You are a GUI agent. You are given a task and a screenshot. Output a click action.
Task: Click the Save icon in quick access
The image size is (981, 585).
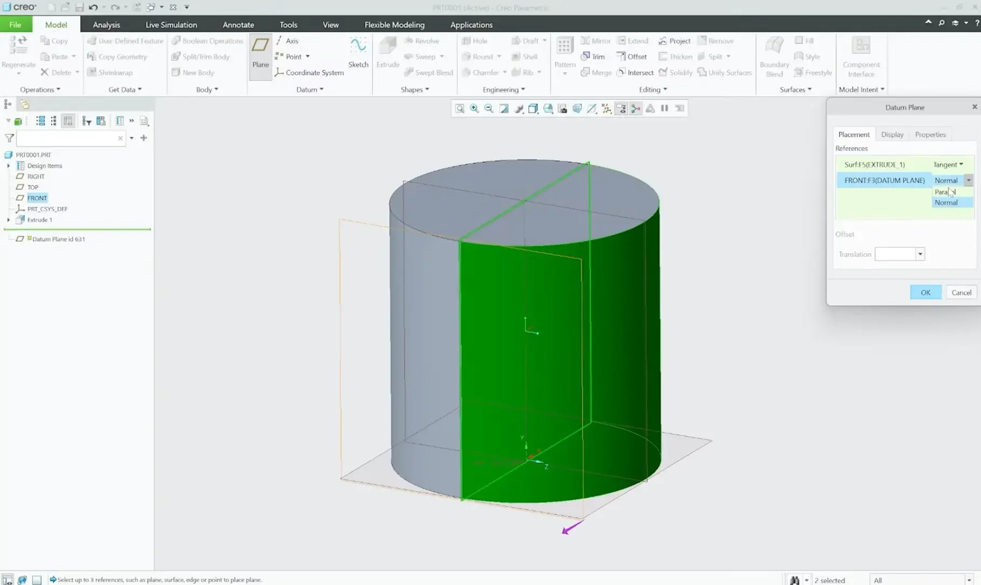click(79, 8)
